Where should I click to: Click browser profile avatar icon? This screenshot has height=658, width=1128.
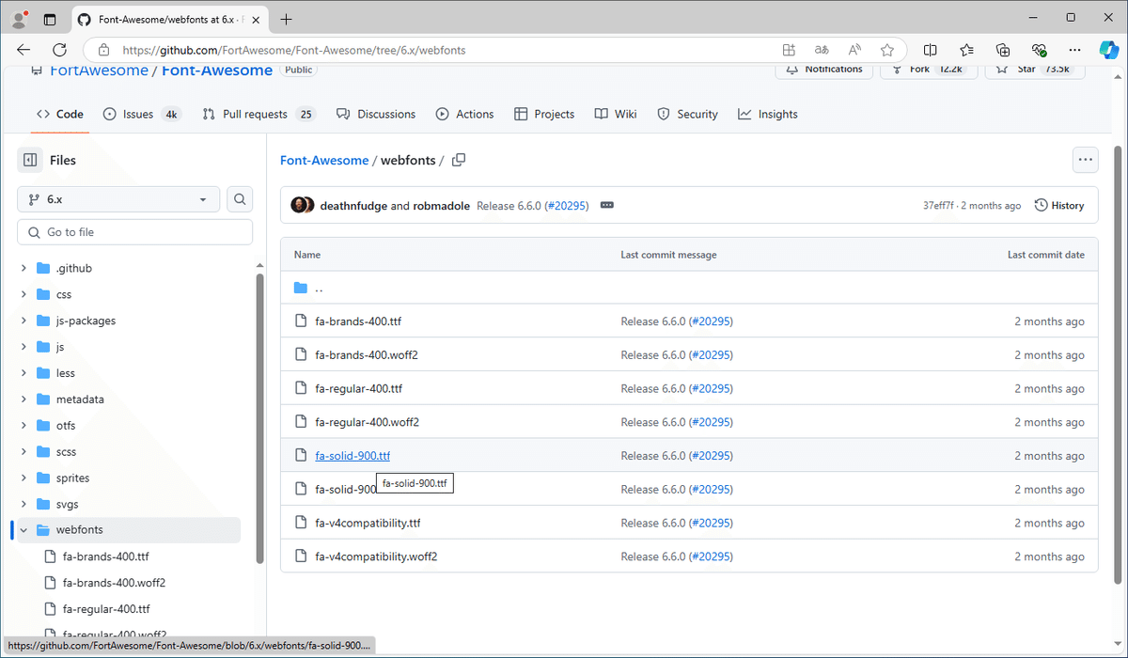[x=19, y=19]
